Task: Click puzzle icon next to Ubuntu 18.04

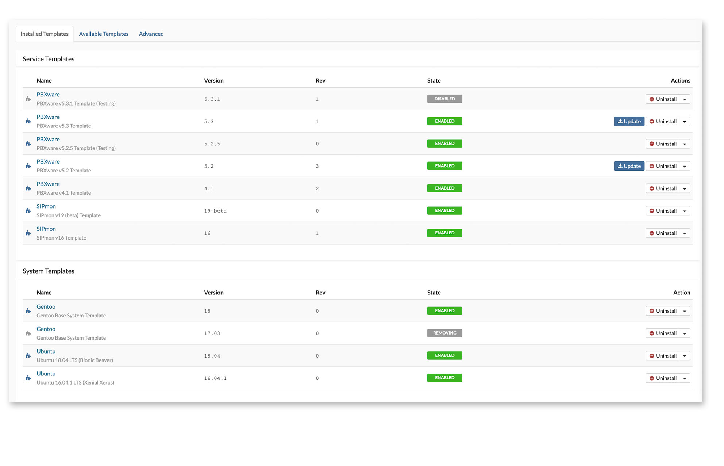Action: click(x=28, y=356)
